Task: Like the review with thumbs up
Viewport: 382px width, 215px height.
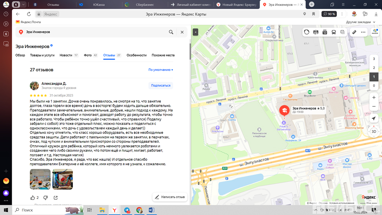Action: (33, 198)
